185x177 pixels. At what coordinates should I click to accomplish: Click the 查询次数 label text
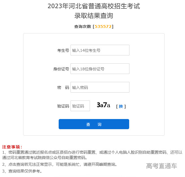(x=83, y=26)
